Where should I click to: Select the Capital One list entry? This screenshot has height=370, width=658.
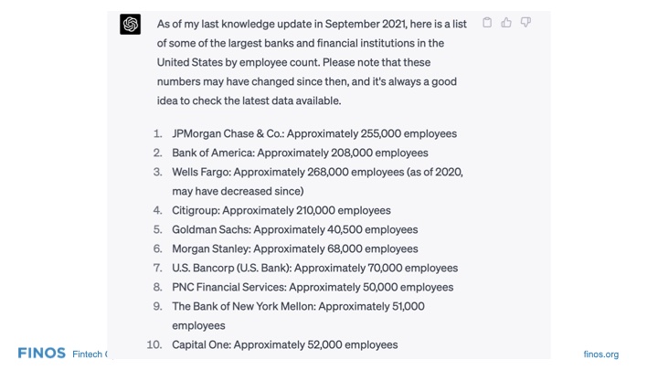pos(284,344)
